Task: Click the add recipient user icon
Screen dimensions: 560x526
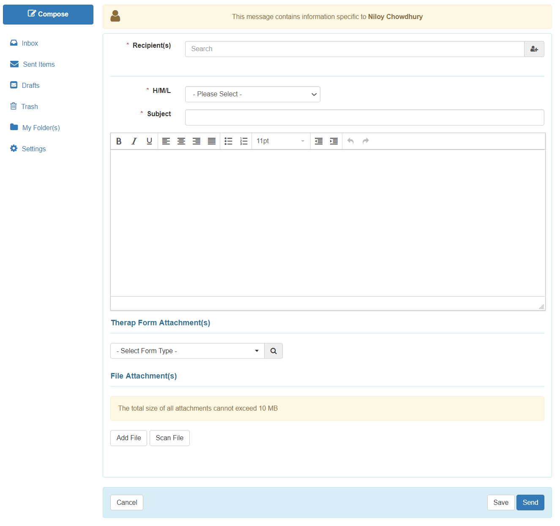Action: 534,49
